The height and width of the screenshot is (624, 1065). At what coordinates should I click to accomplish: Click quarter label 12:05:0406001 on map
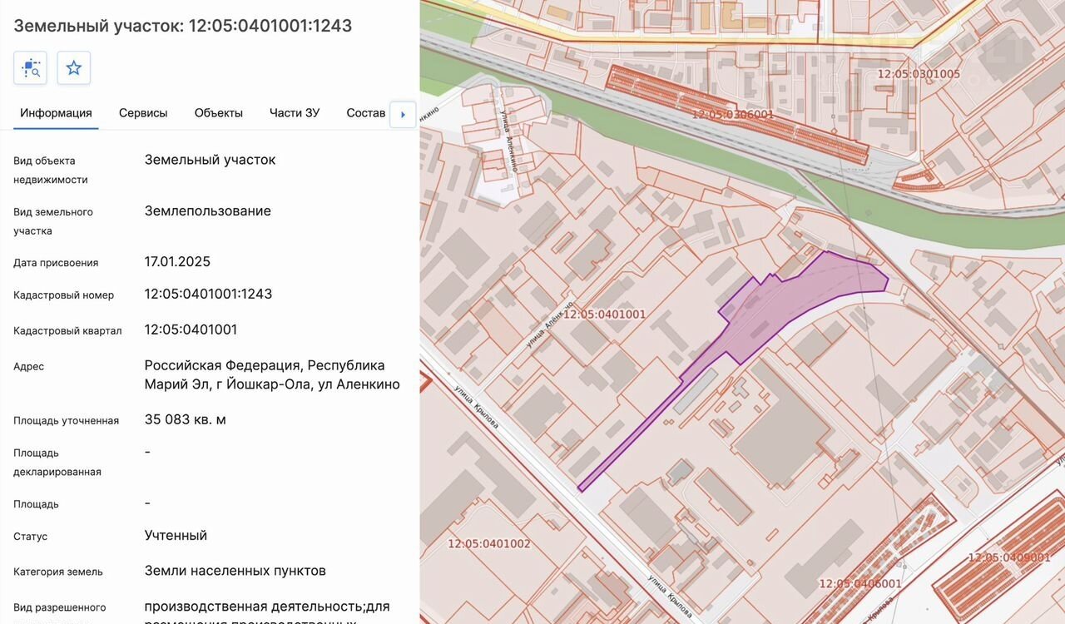[x=860, y=584]
